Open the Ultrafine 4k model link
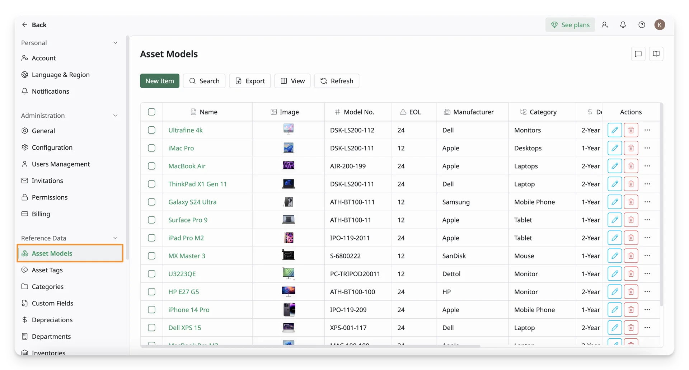The width and height of the screenshot is (689, 370). [186, 130]
